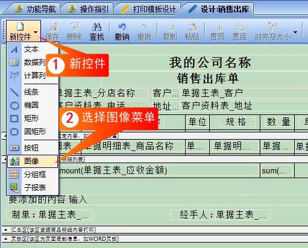Select the 单据主表_客户 field
This screenshot has width=308, height=248.
[x=212, y=93]
